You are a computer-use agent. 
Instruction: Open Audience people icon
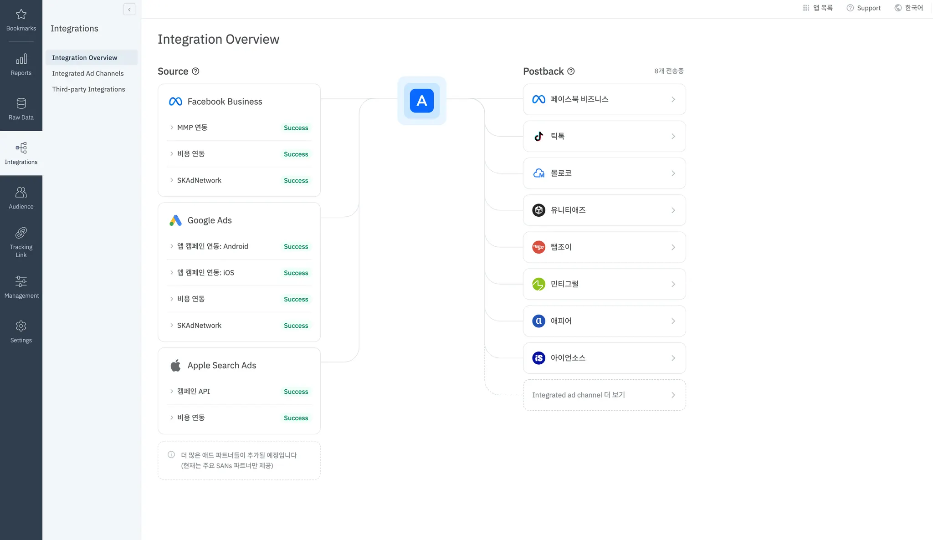tap(21, 193)
